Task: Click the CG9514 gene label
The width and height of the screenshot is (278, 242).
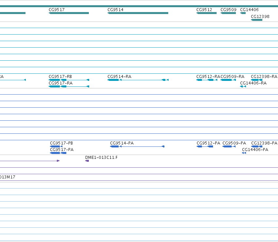Action: point(115,10)
